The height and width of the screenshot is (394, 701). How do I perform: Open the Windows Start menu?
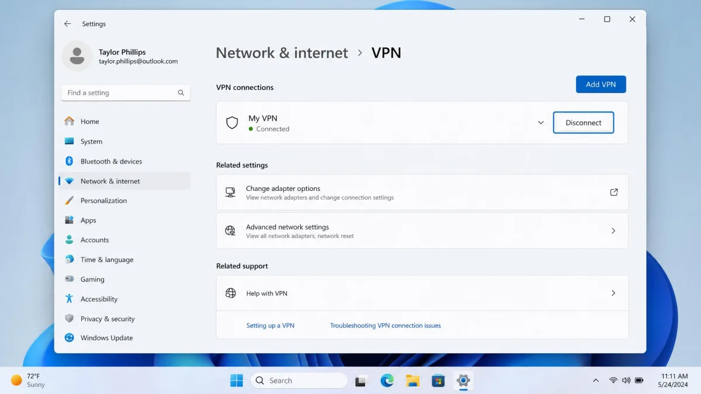pyautogui.click(x=237, y=381)
